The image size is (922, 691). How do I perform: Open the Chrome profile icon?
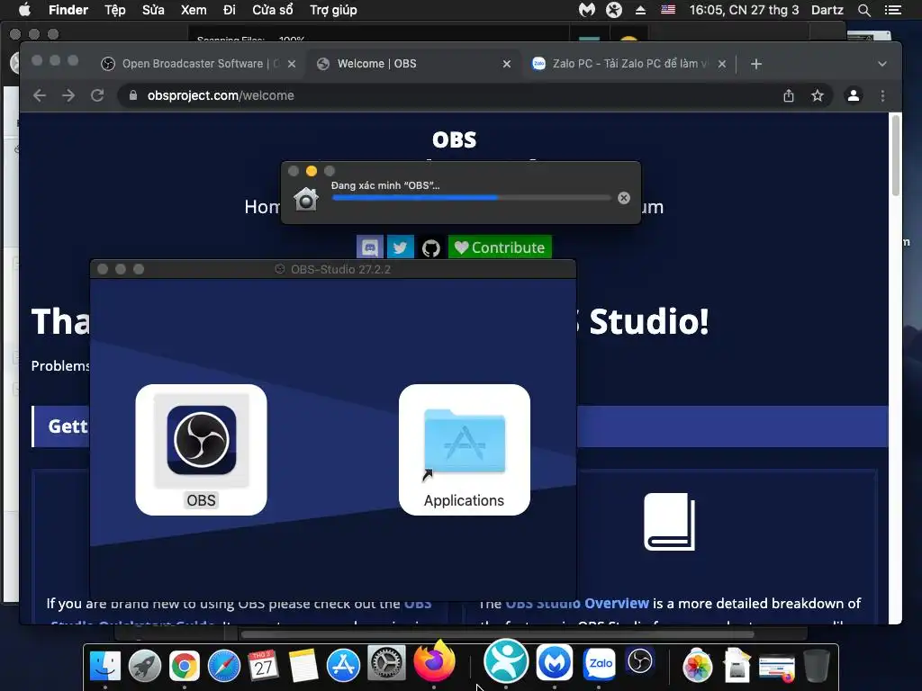[x=854, y=95]
